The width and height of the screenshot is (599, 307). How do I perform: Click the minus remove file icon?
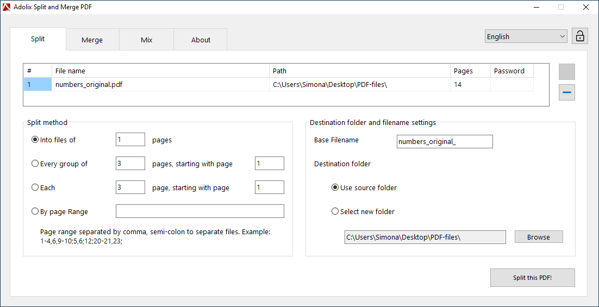pyautogui.click(x=567, y=93)
